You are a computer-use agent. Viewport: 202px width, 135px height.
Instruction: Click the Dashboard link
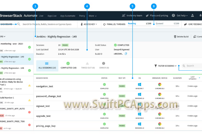pyautogui.click(x=6, y=24)
